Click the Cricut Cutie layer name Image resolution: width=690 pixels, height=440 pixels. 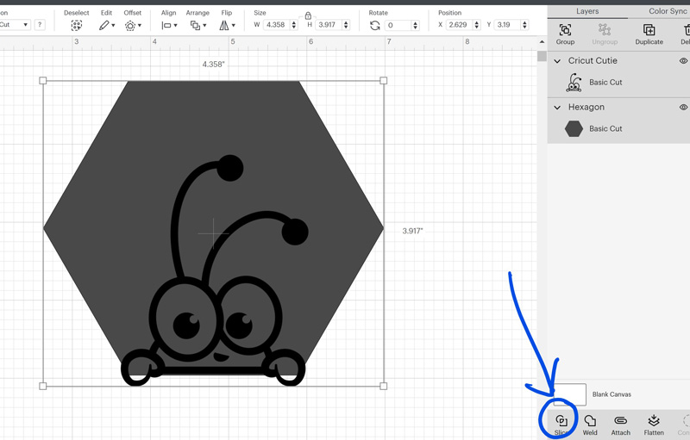tap(593, 60)
